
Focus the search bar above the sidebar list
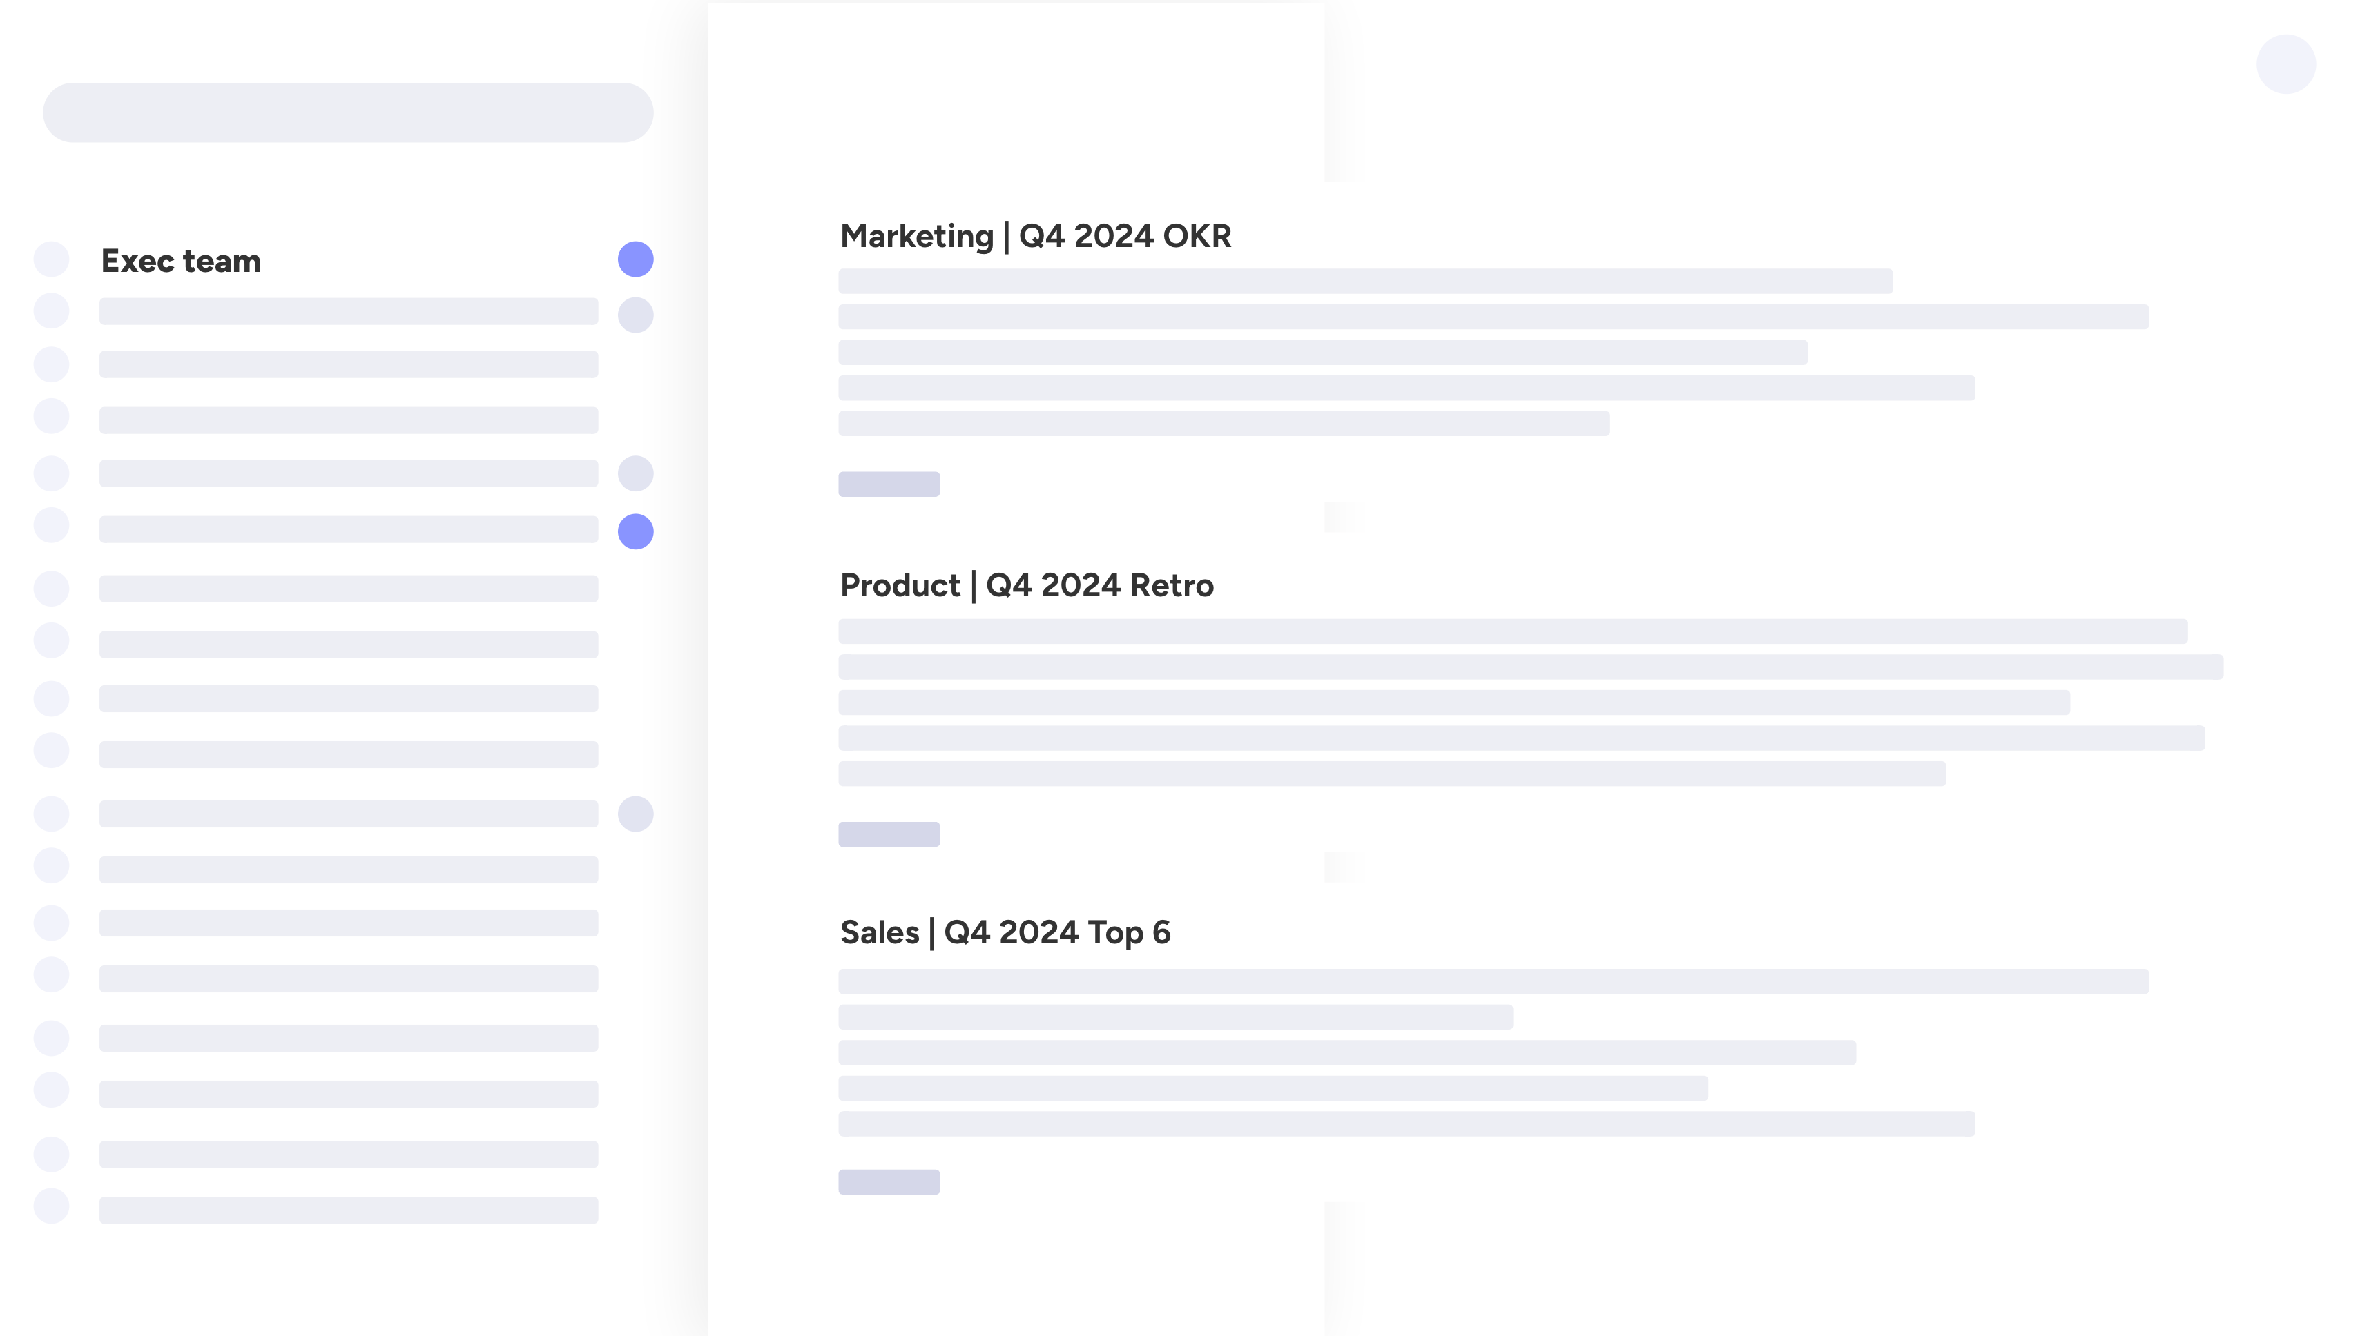point(348,112)
